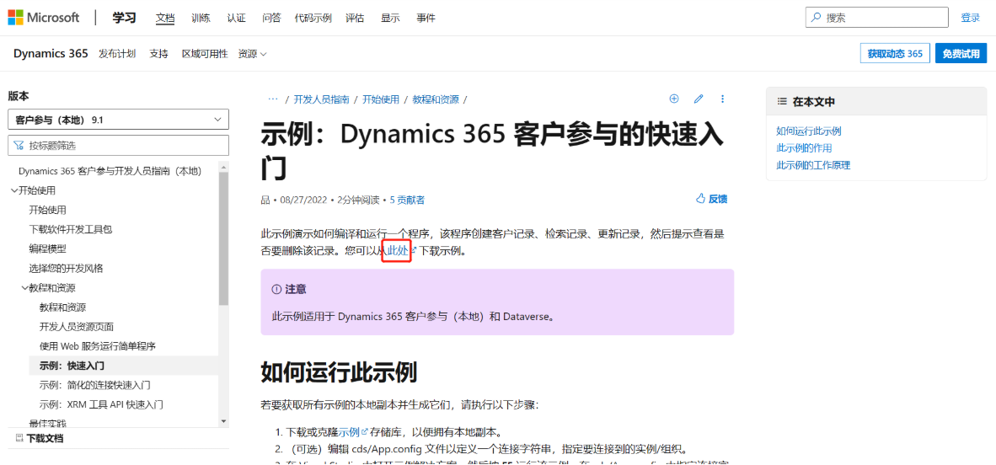Click the 教程和资源 breadcrumb
996x465 pixels.
(x=436, y=99)
